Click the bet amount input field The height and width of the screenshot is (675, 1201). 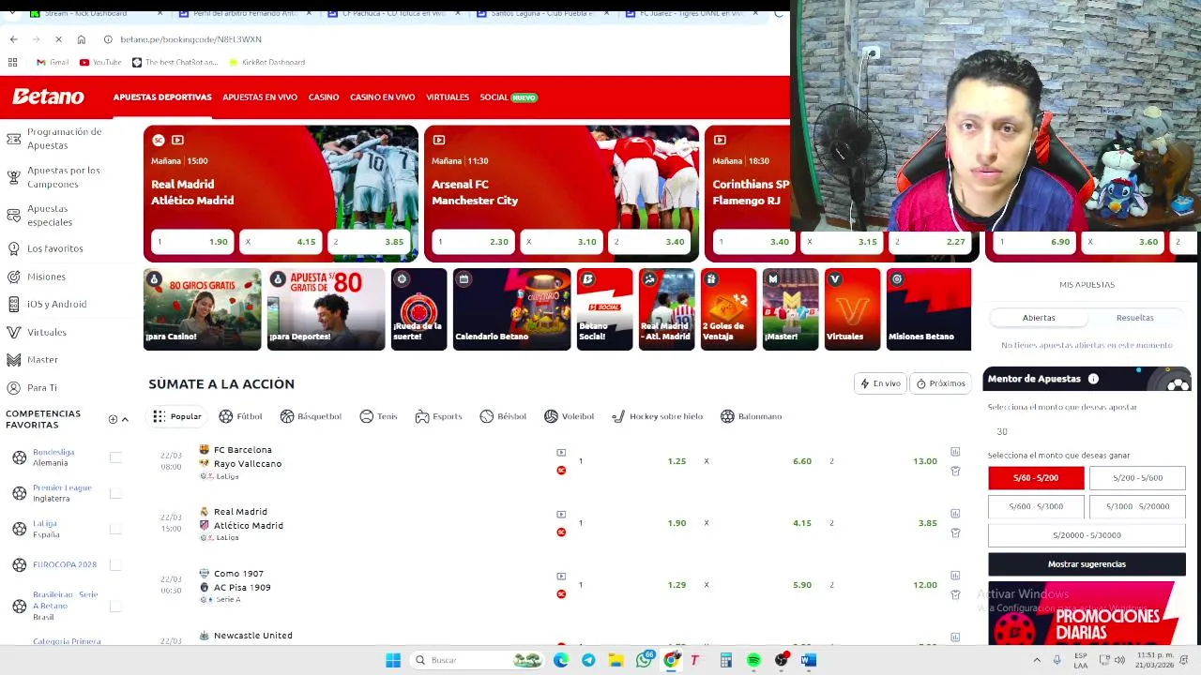pyautogui.click(x=1087, y=431)
